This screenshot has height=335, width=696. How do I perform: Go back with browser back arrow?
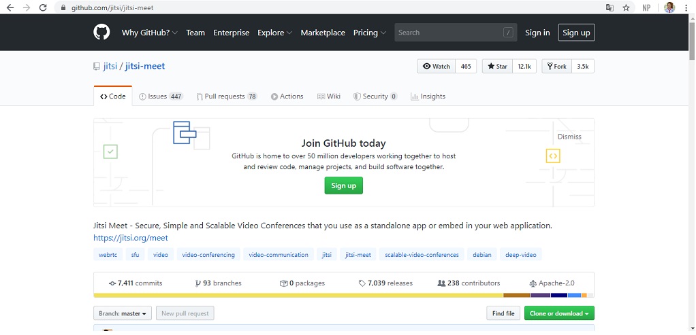click(x=10, y=7)
